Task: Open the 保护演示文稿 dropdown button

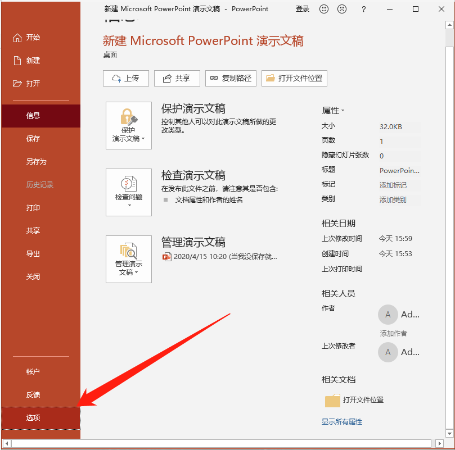Action: [129, 125]
